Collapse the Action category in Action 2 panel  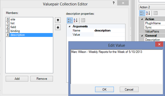tap(142, 19)
